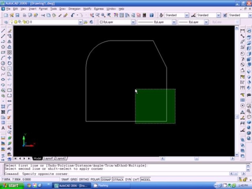This screenshot has width=252, height=189.
Task: Click the Windows start button
Action: pos(12,186)
